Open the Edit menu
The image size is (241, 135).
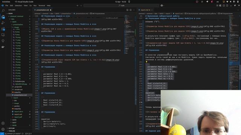pos(11,6)
